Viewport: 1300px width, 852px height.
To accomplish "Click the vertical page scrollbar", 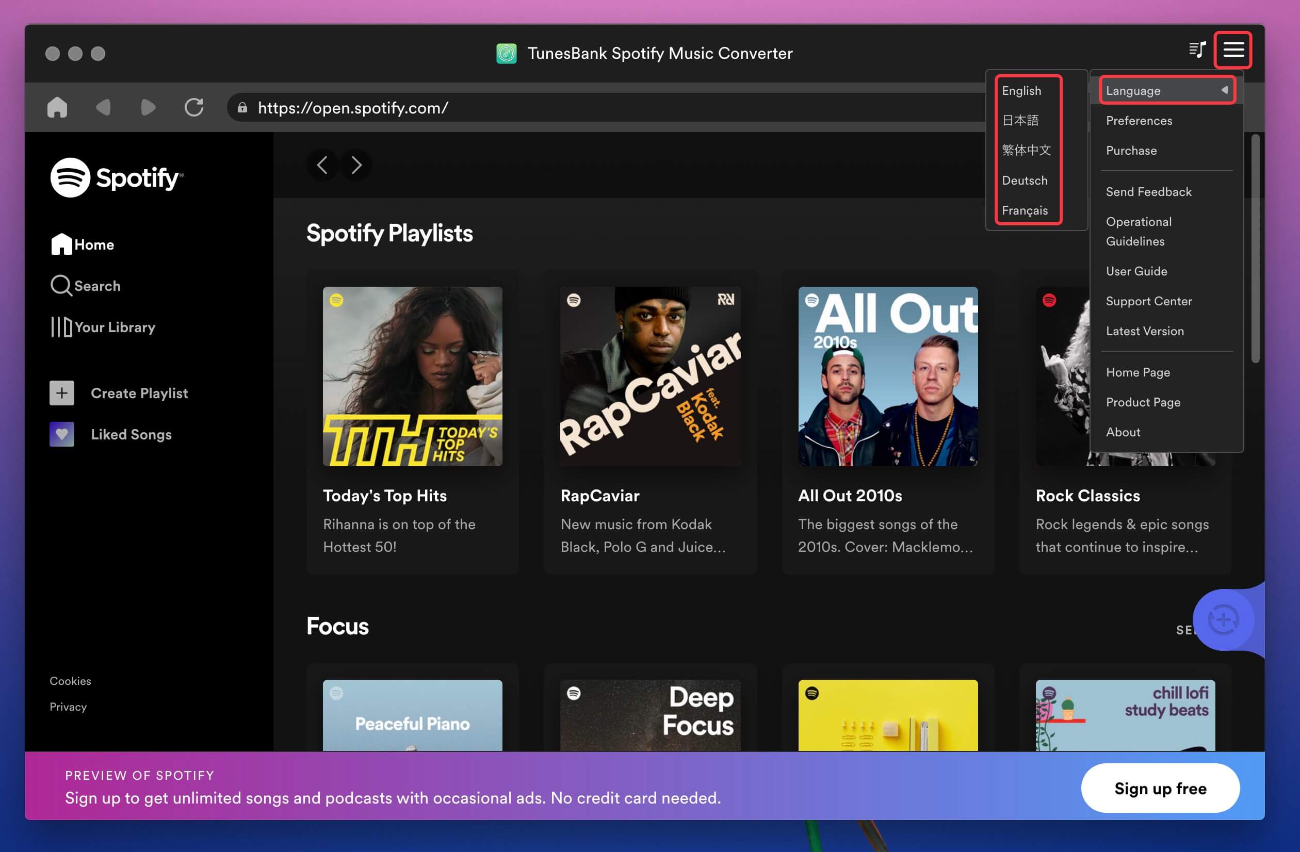I will [x=1255, y=249].
